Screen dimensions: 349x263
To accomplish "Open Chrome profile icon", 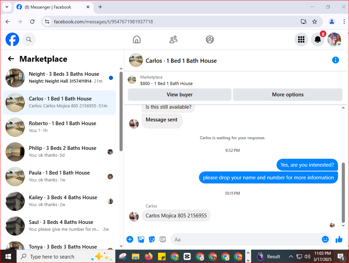I will click(331, 22).
